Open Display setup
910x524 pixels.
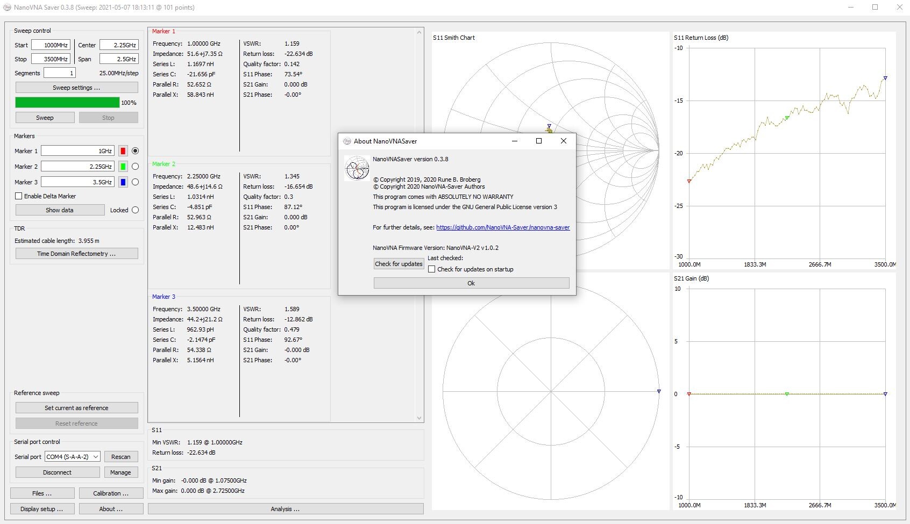[x=42, y=509]
